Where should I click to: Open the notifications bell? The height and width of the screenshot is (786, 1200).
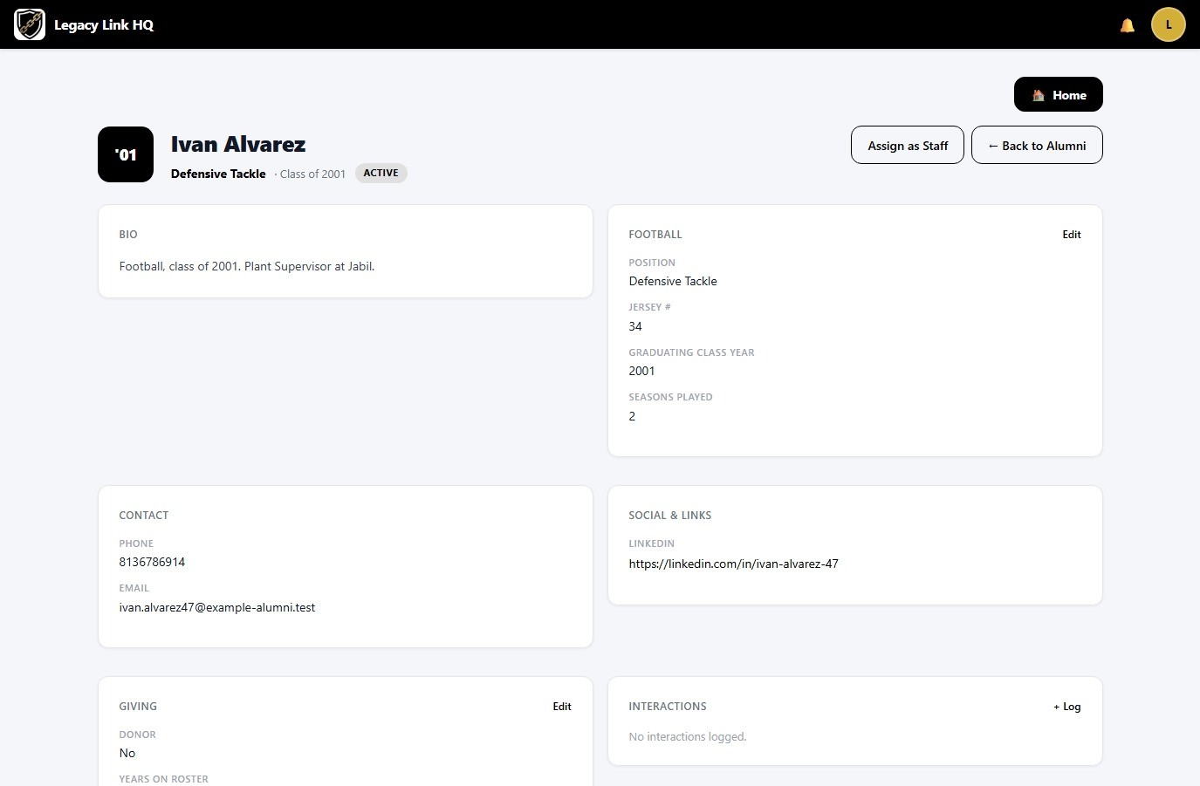(1128, 25)
